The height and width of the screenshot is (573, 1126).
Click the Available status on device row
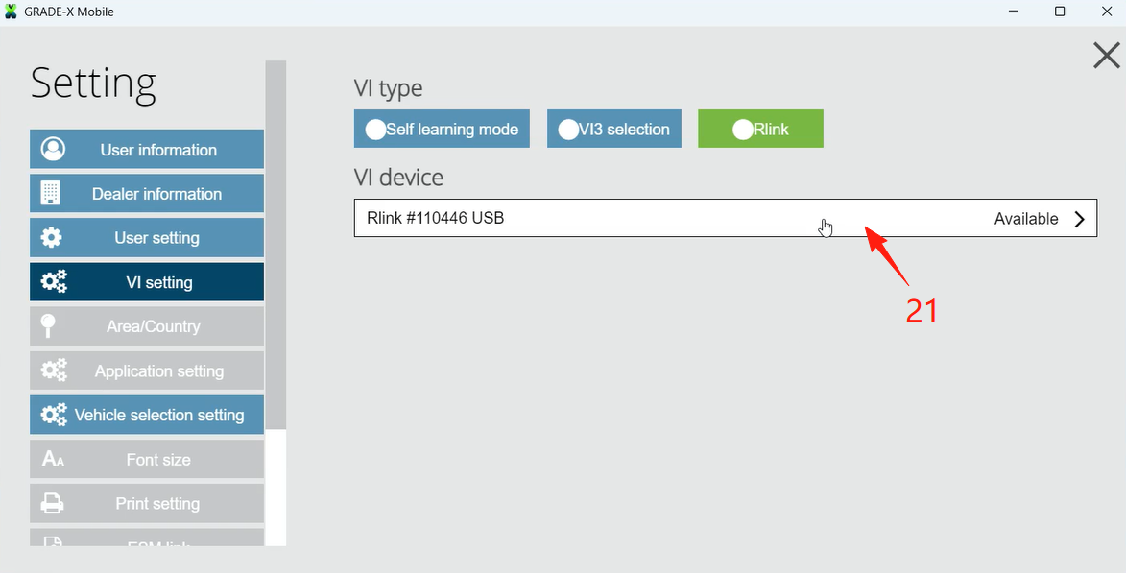click(1025, 219)
